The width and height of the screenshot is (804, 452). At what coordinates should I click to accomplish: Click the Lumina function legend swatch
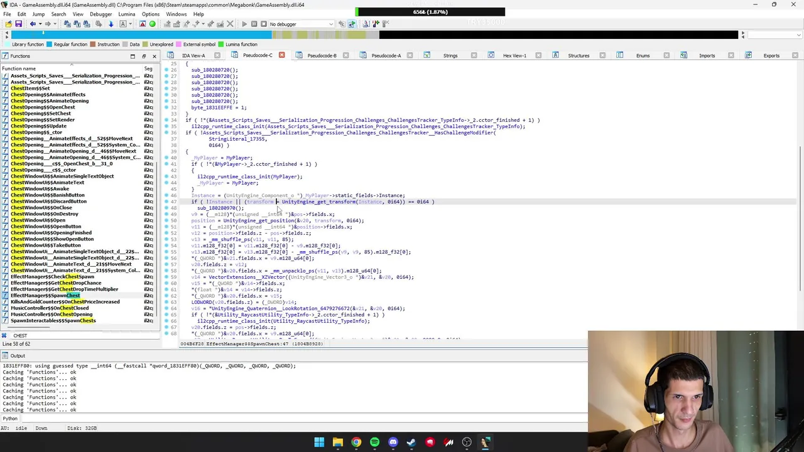(x=220, y=45)
